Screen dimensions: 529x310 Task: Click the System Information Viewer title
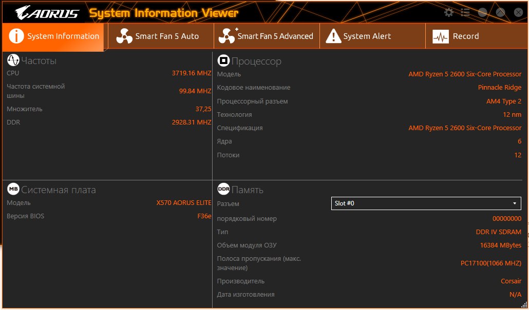pyautogui.click(x=164, y=13)
